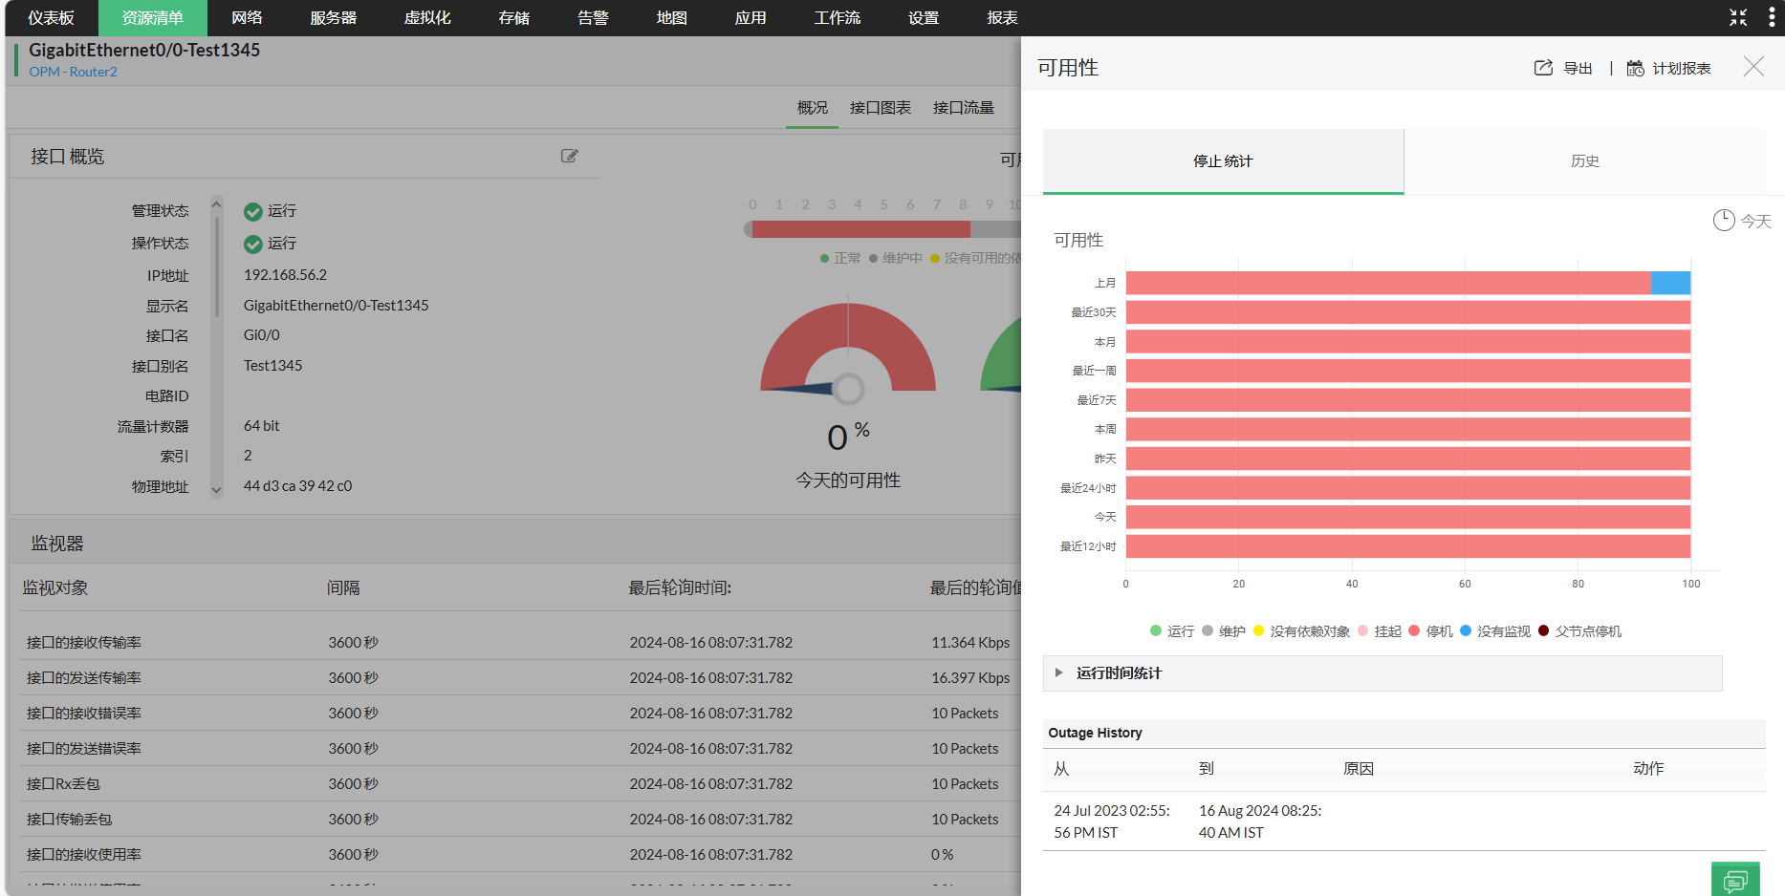Open the 服务器 menu

coord(333,18)
